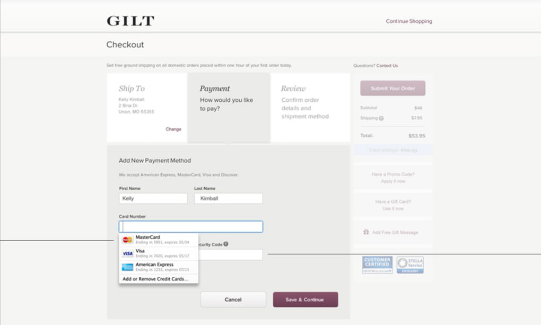This screenshot has width=541, height=325.
Task: Focus the Card Number field
Action: 191,226
